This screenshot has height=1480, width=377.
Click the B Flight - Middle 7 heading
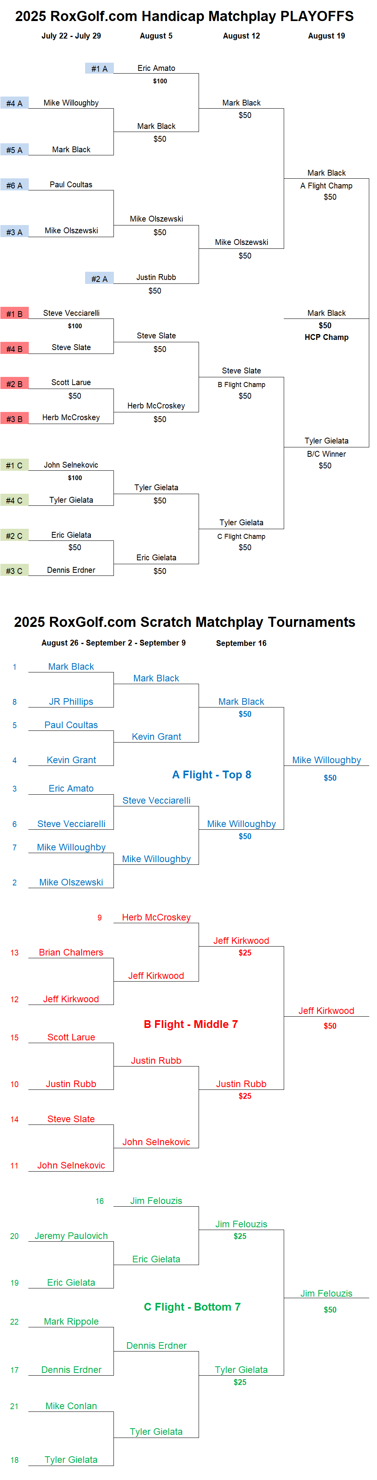pos(190,1024)
